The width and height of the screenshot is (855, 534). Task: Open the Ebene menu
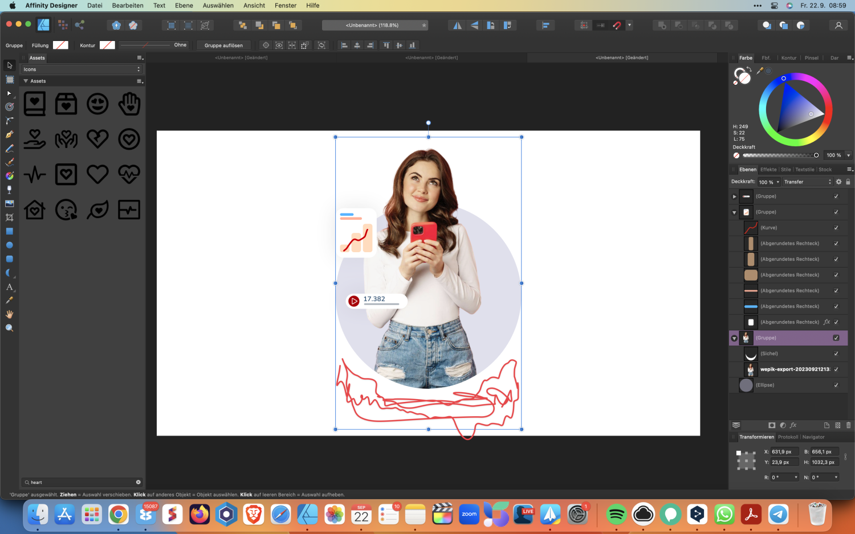184,6
